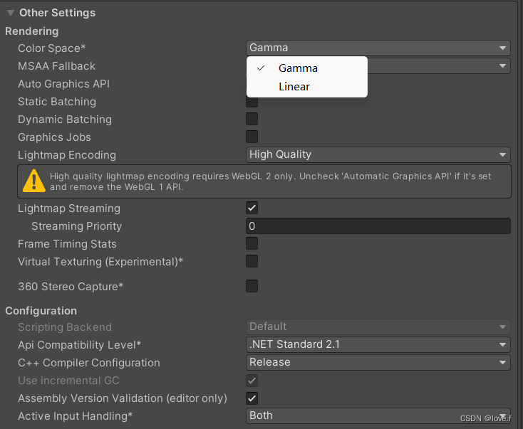
Task: Click the Auto Graphics API label
Action: [63, 84]
